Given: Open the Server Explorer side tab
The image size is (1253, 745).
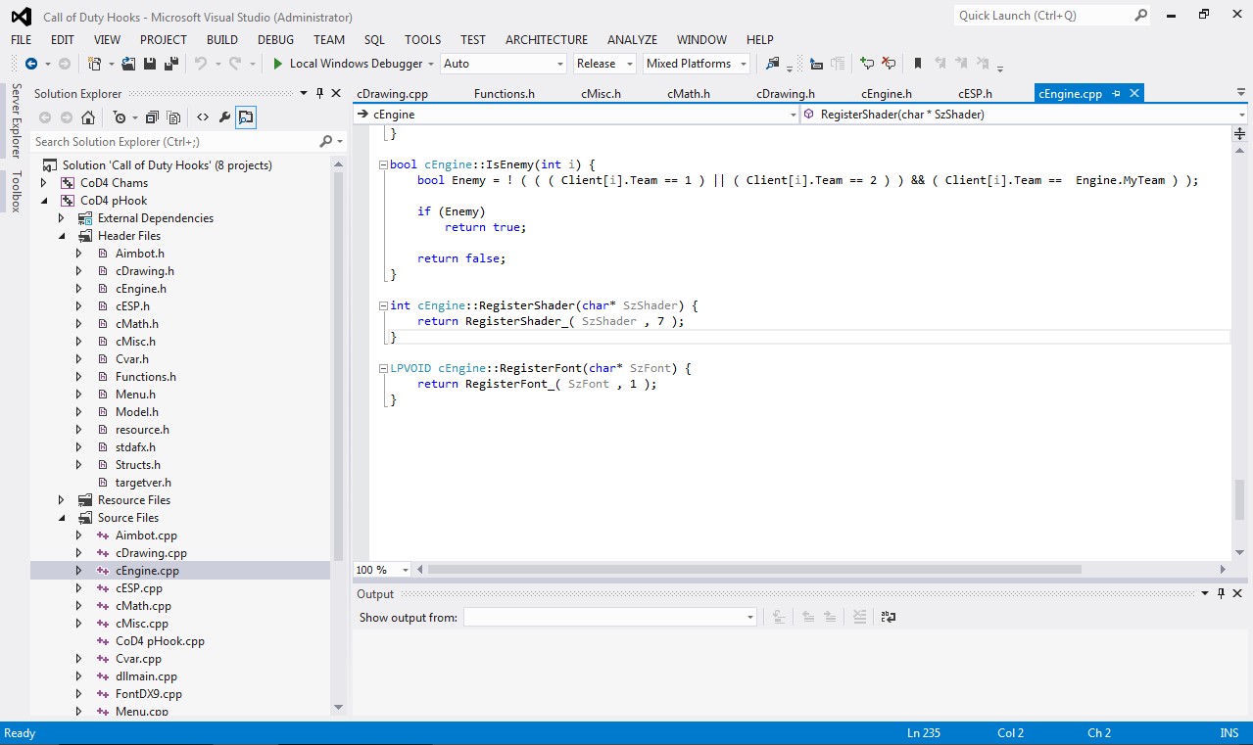Looking at the screenshot, I should (x=16, y=120).
